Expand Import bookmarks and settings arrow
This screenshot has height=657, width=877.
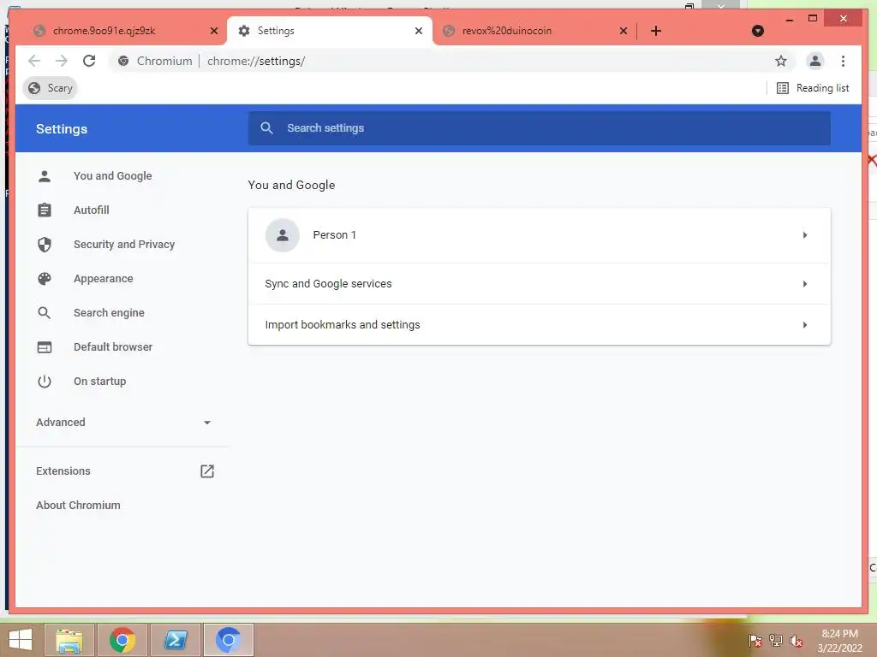(805, 324)
